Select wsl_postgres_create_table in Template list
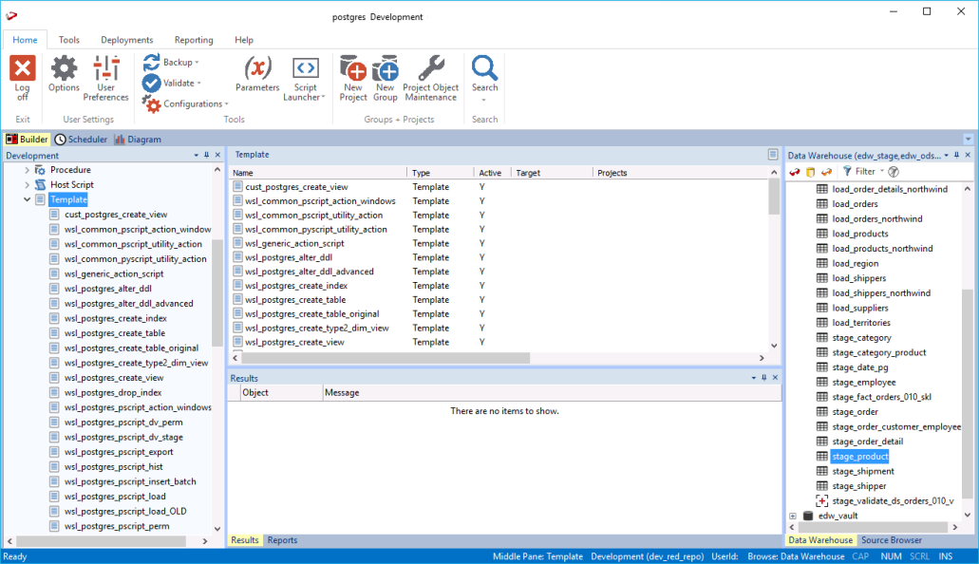Image resolution: width=979 pixels, height=564 pixels. 294,300
